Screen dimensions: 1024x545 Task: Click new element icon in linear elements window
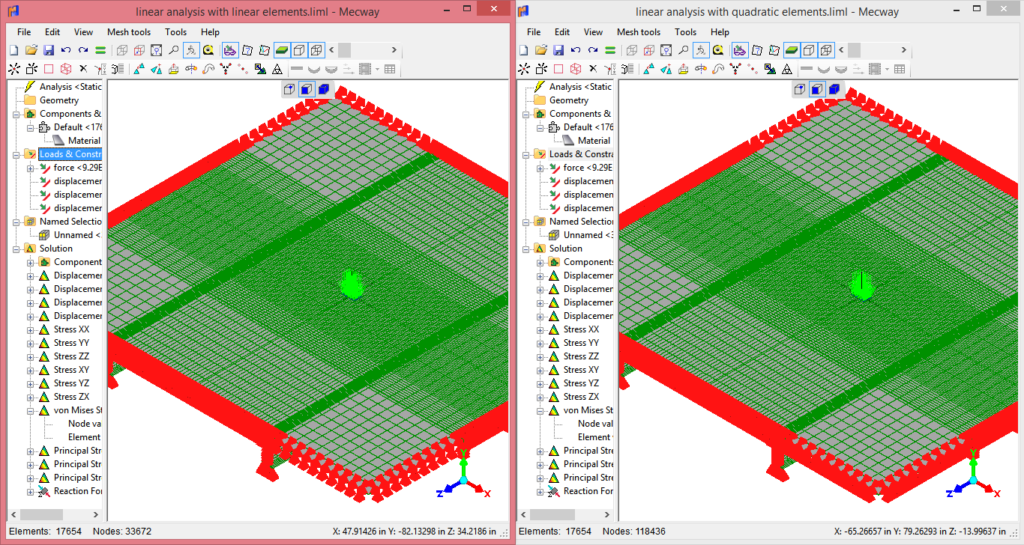point(31,69)
